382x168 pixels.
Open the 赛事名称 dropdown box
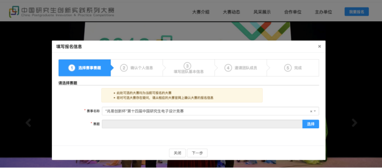pyautogui.click(x=210, y=111)
